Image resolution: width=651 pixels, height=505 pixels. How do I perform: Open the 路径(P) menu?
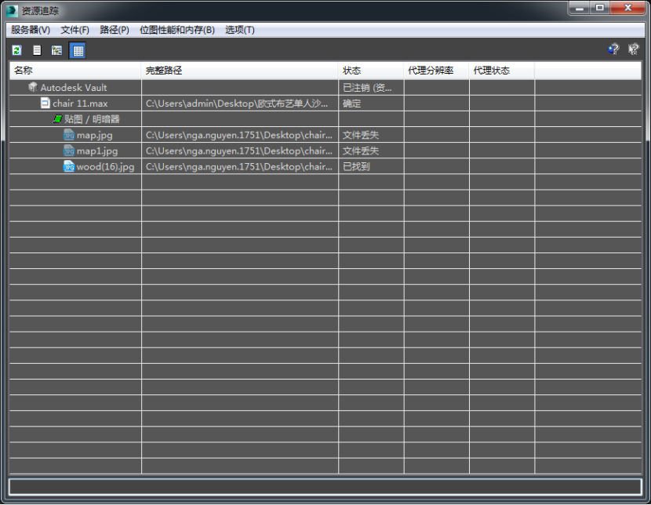115,30
